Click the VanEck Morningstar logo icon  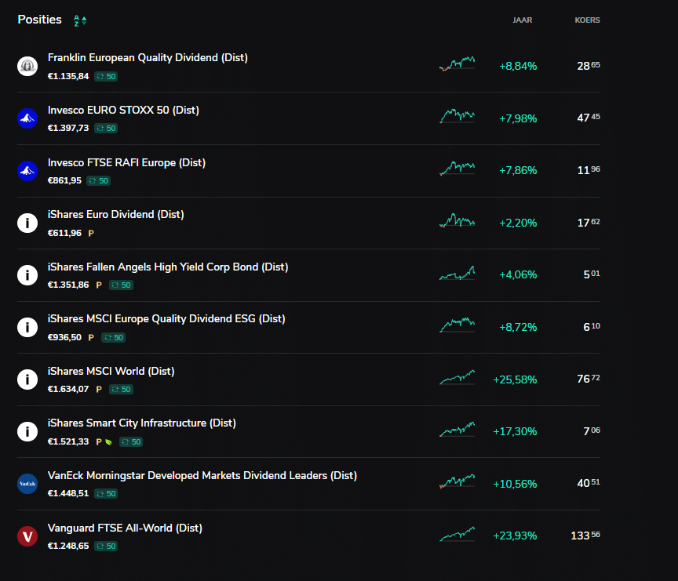tap(27, 484)
